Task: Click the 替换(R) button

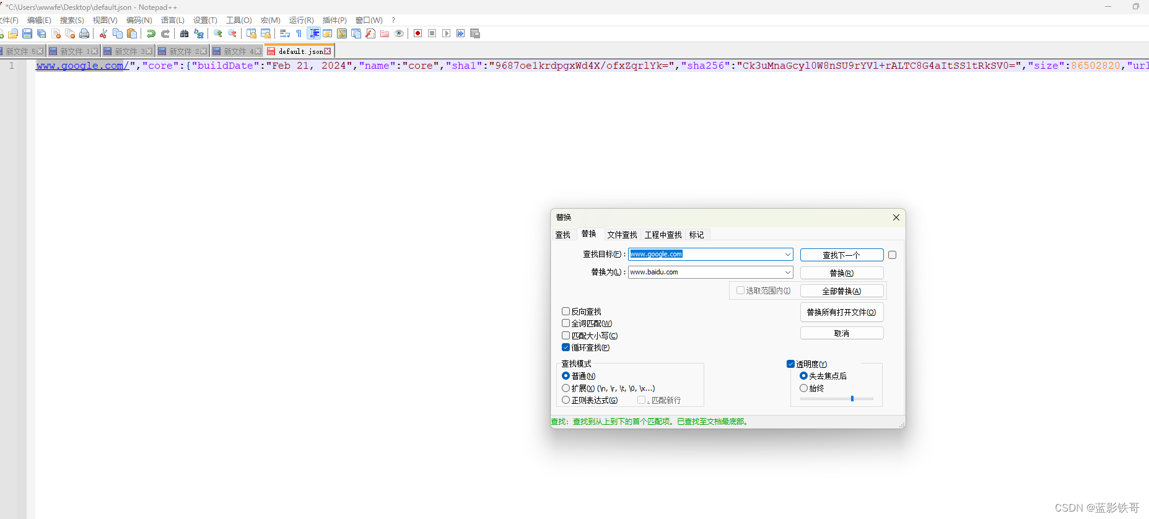Action: click(842, 273)
